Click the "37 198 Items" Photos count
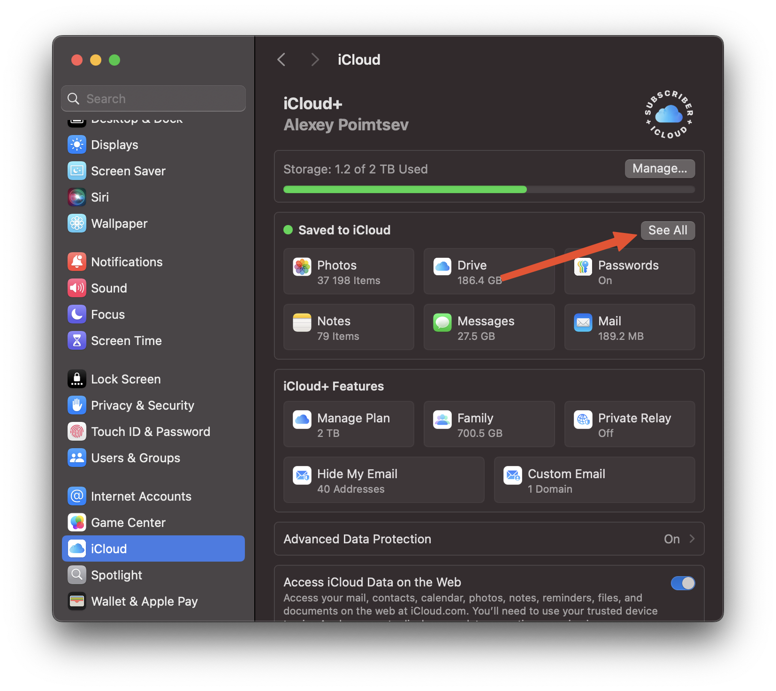Screen dimensions: 776x691 click(x=349, y=280)
